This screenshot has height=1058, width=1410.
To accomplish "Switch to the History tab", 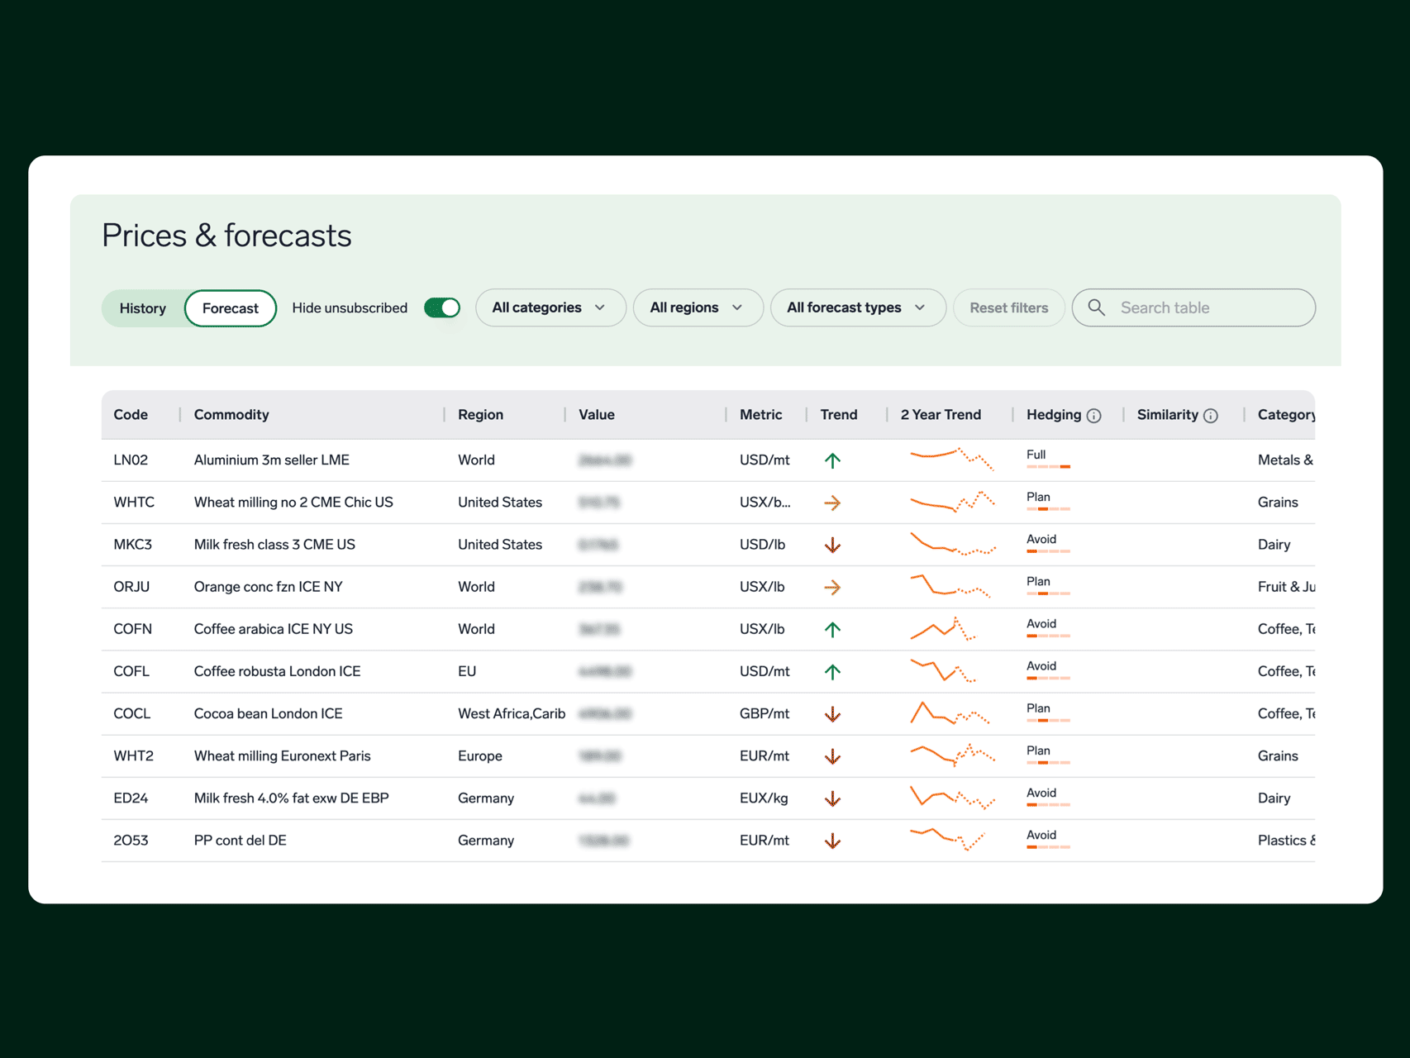I will coord(143,308).
